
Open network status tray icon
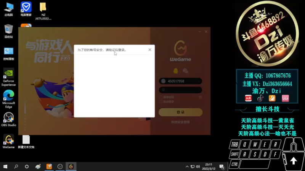(x=193, y=166)
